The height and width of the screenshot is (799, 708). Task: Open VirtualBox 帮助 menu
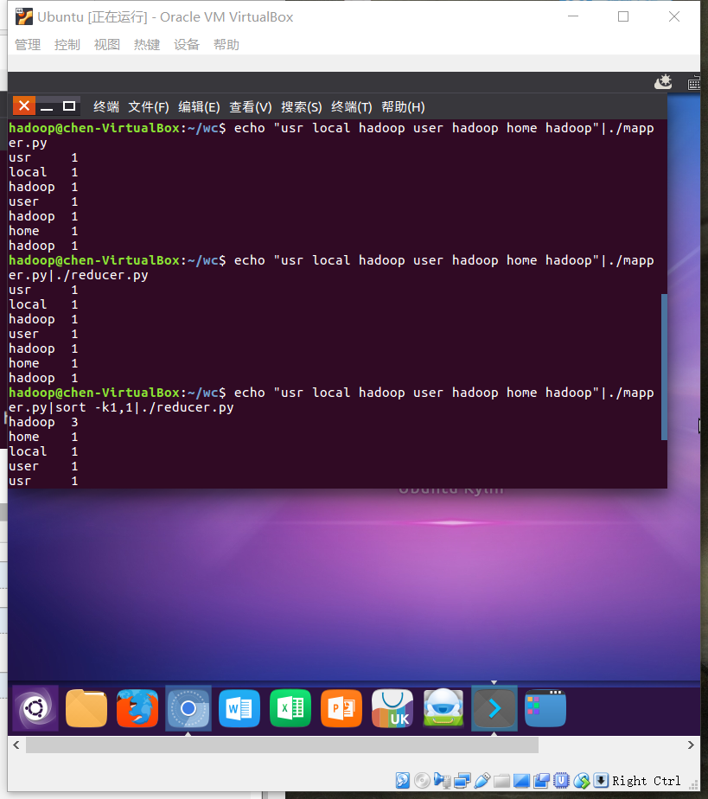(x=226, y=45)
